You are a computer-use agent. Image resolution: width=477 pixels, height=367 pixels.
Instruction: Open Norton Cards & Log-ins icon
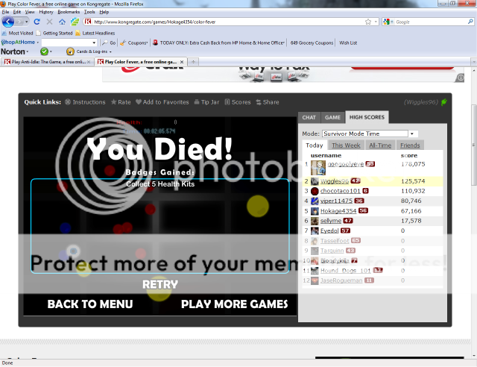70,51
